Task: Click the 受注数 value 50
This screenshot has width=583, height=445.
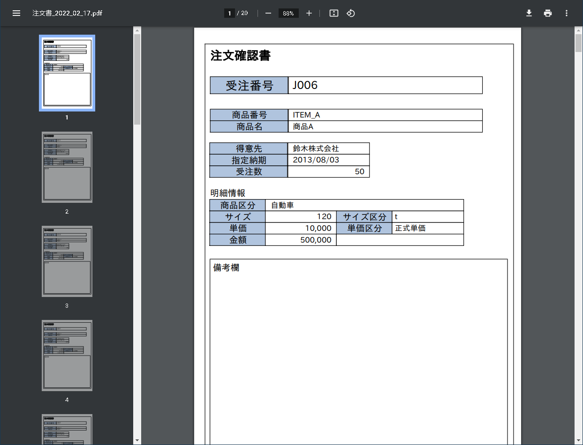Action: tap(360, 171)
